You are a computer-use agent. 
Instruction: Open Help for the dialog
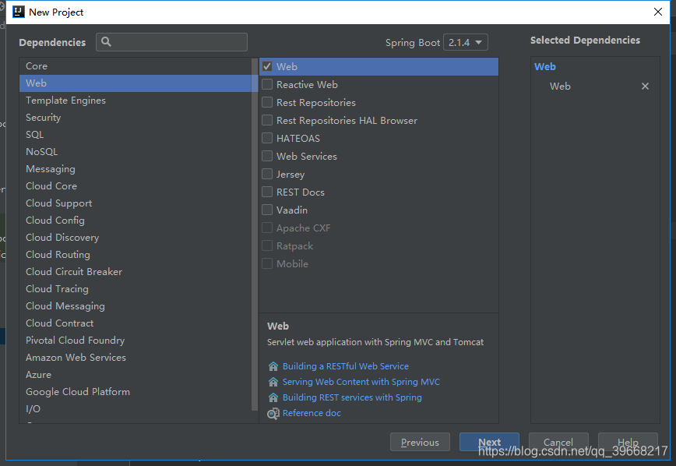pos(628,443)
